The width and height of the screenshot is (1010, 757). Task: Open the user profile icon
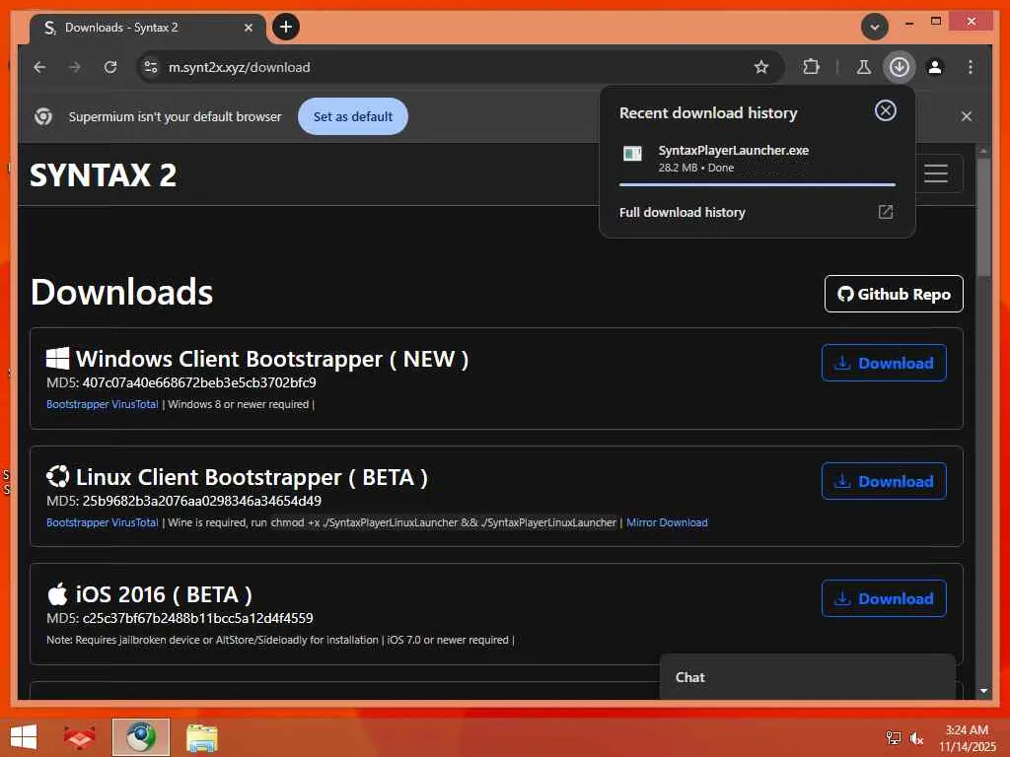tap(935, 67)
